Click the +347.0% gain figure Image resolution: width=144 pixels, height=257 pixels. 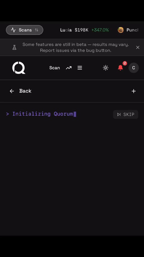[100, 30]
